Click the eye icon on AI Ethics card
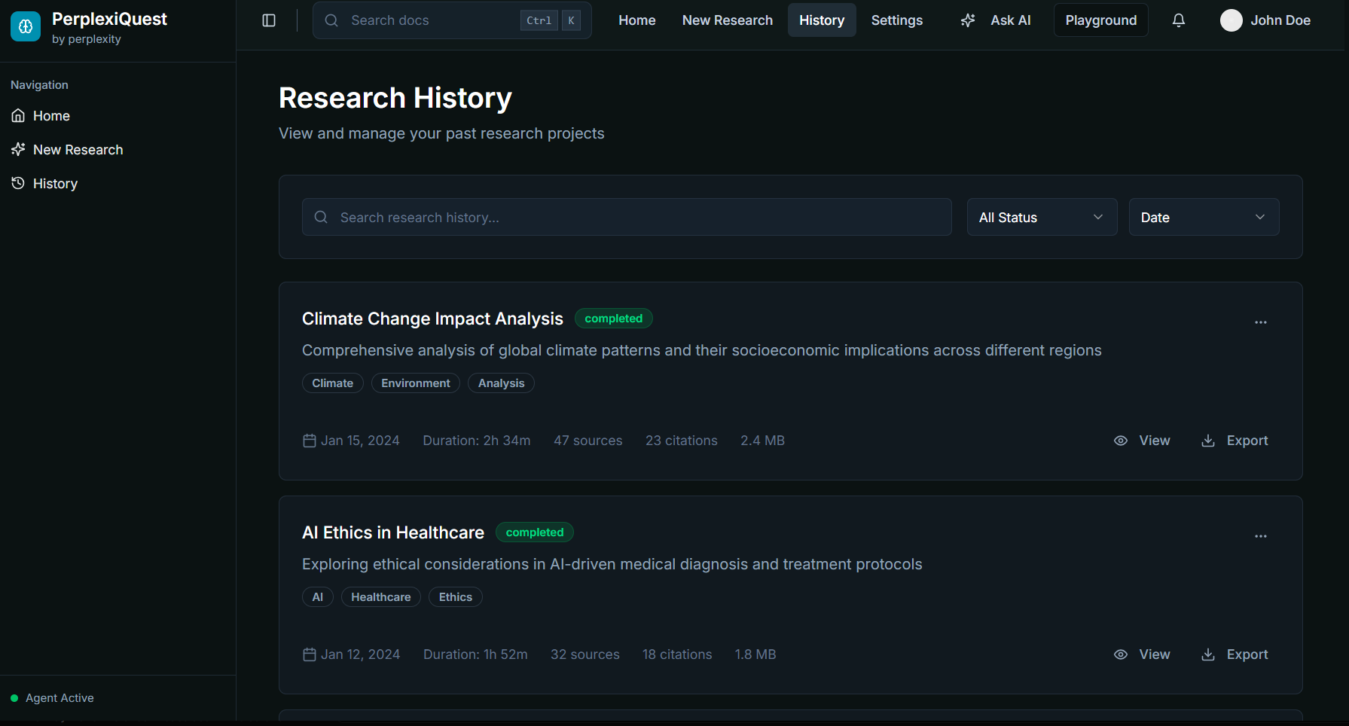Image resolution: width=1349 pixels, height=726 pixels. tap(1121, 654)
